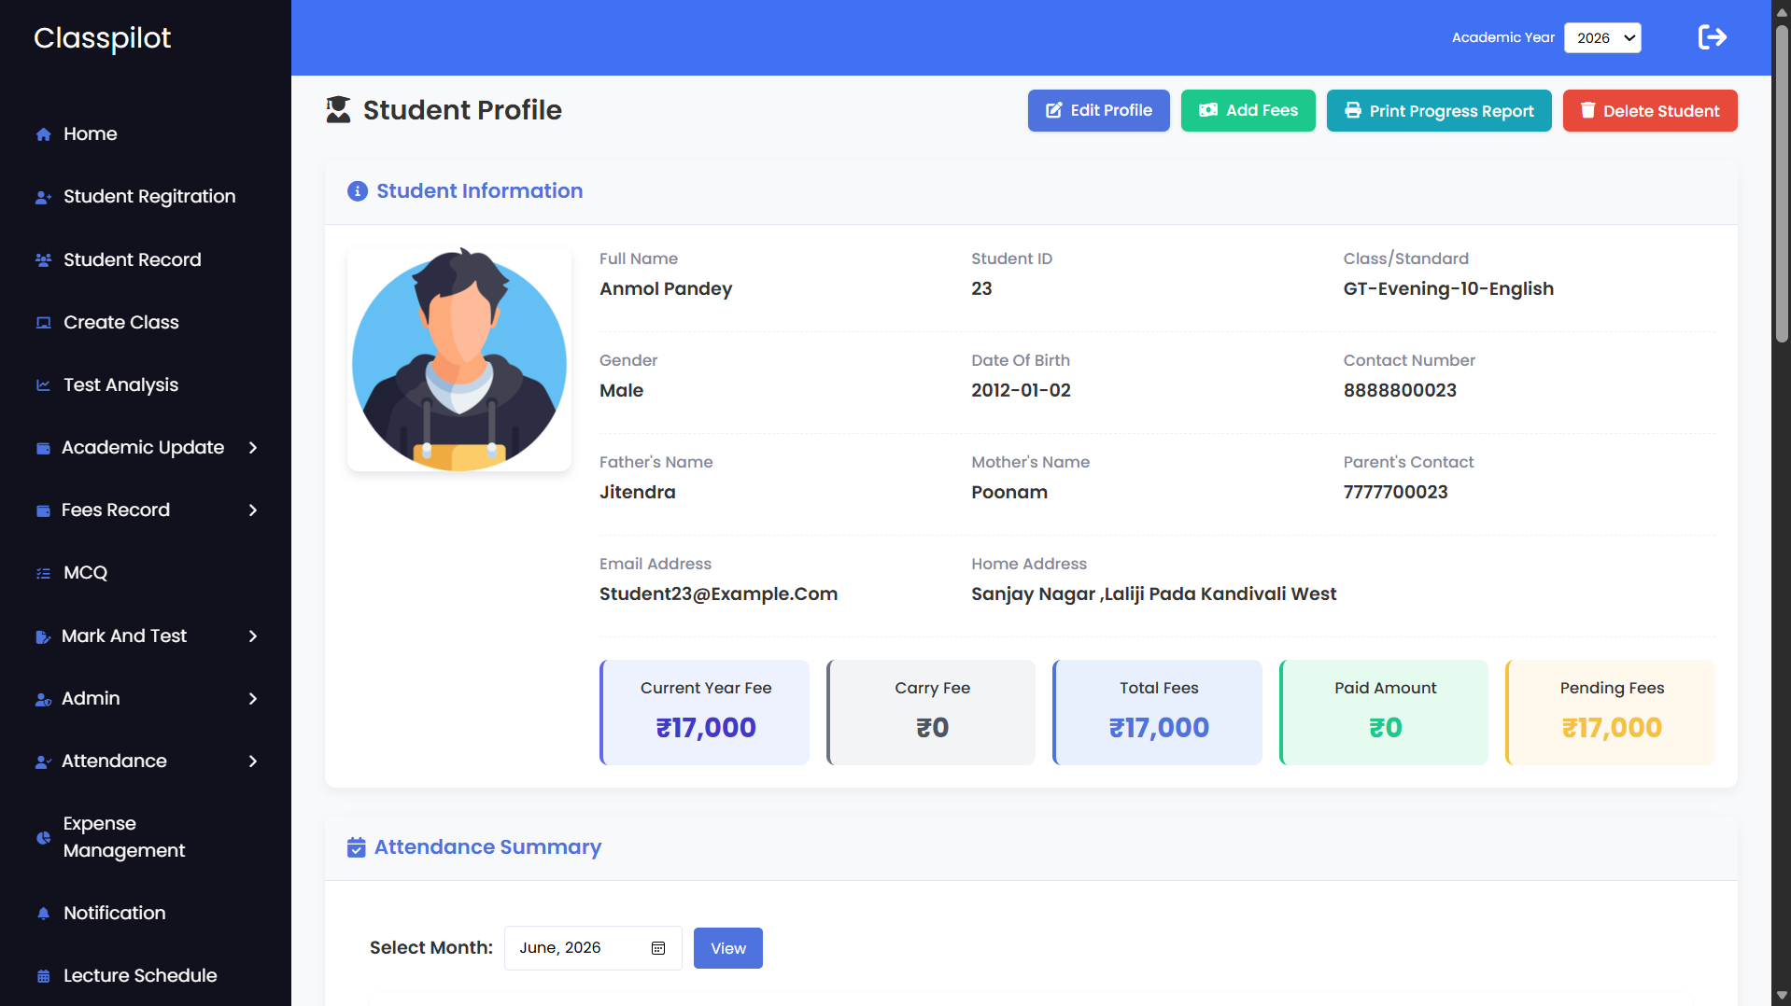Click the Add Fees button

1248,110
